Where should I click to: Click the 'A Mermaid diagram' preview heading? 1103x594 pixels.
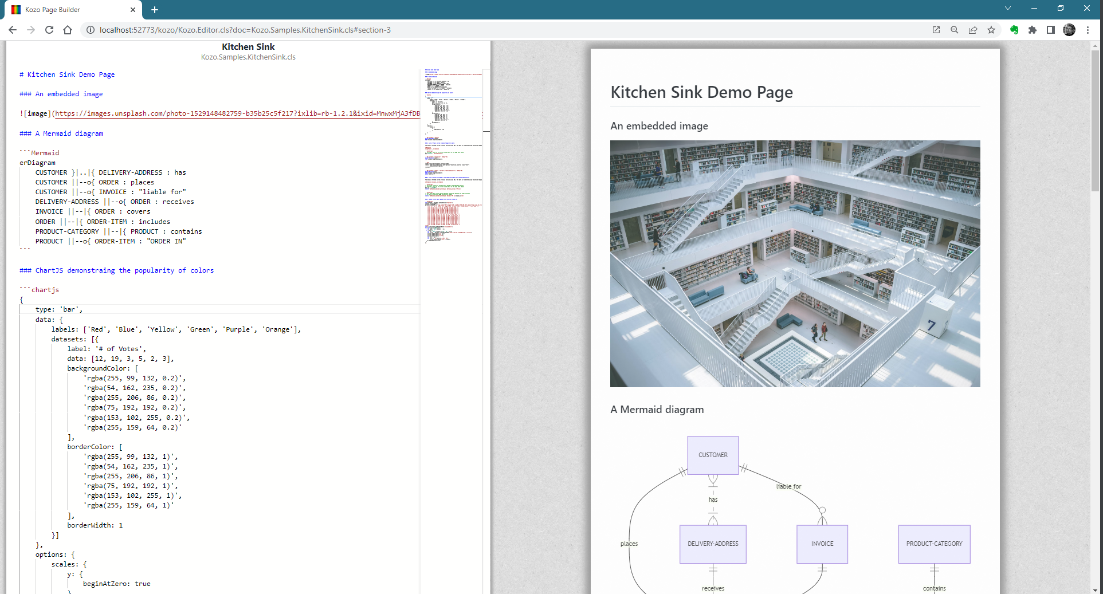click(657, 410)
